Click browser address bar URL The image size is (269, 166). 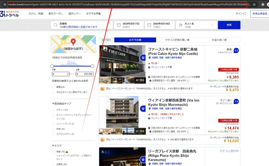click(x=129, y=4)
